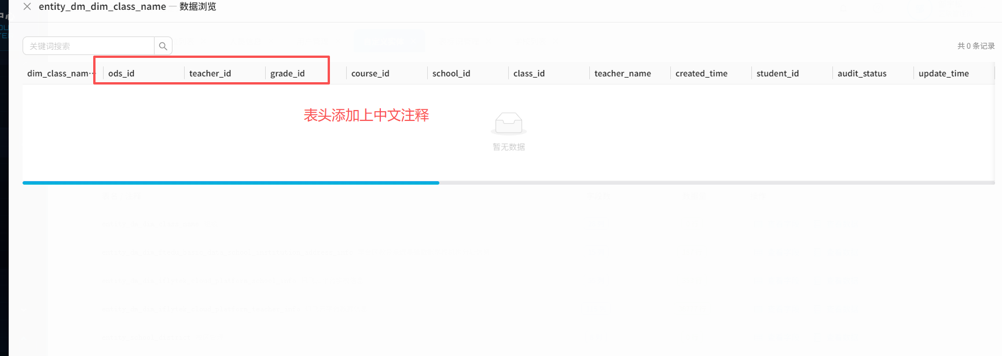The image size is (1002, 356).
Task: Close the entity_dm_dim_class_name data browser panel
Action: point(27,7)
